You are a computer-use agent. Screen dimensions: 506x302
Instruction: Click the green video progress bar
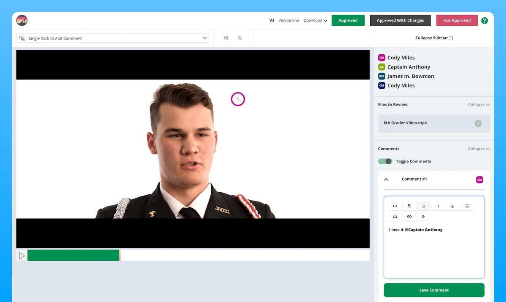(x=73, y=255)
